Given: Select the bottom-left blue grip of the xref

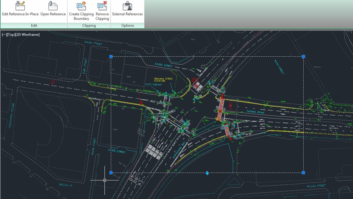Looking at the screenshot, I should click(111, 172).
